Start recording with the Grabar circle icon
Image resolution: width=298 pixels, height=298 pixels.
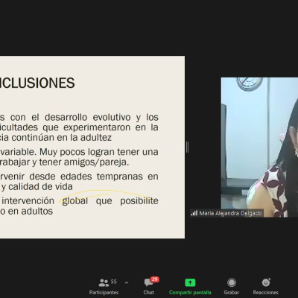point(232,282)
